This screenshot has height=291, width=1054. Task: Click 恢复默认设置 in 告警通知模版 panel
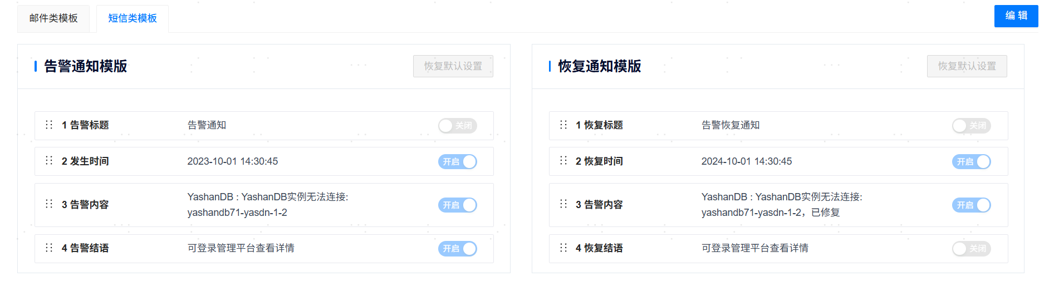point(453,66)
